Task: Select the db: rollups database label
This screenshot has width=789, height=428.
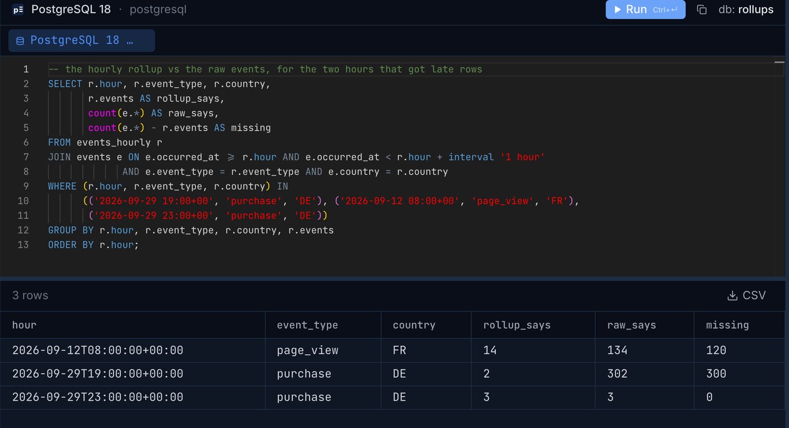Action: click(746, 10)
